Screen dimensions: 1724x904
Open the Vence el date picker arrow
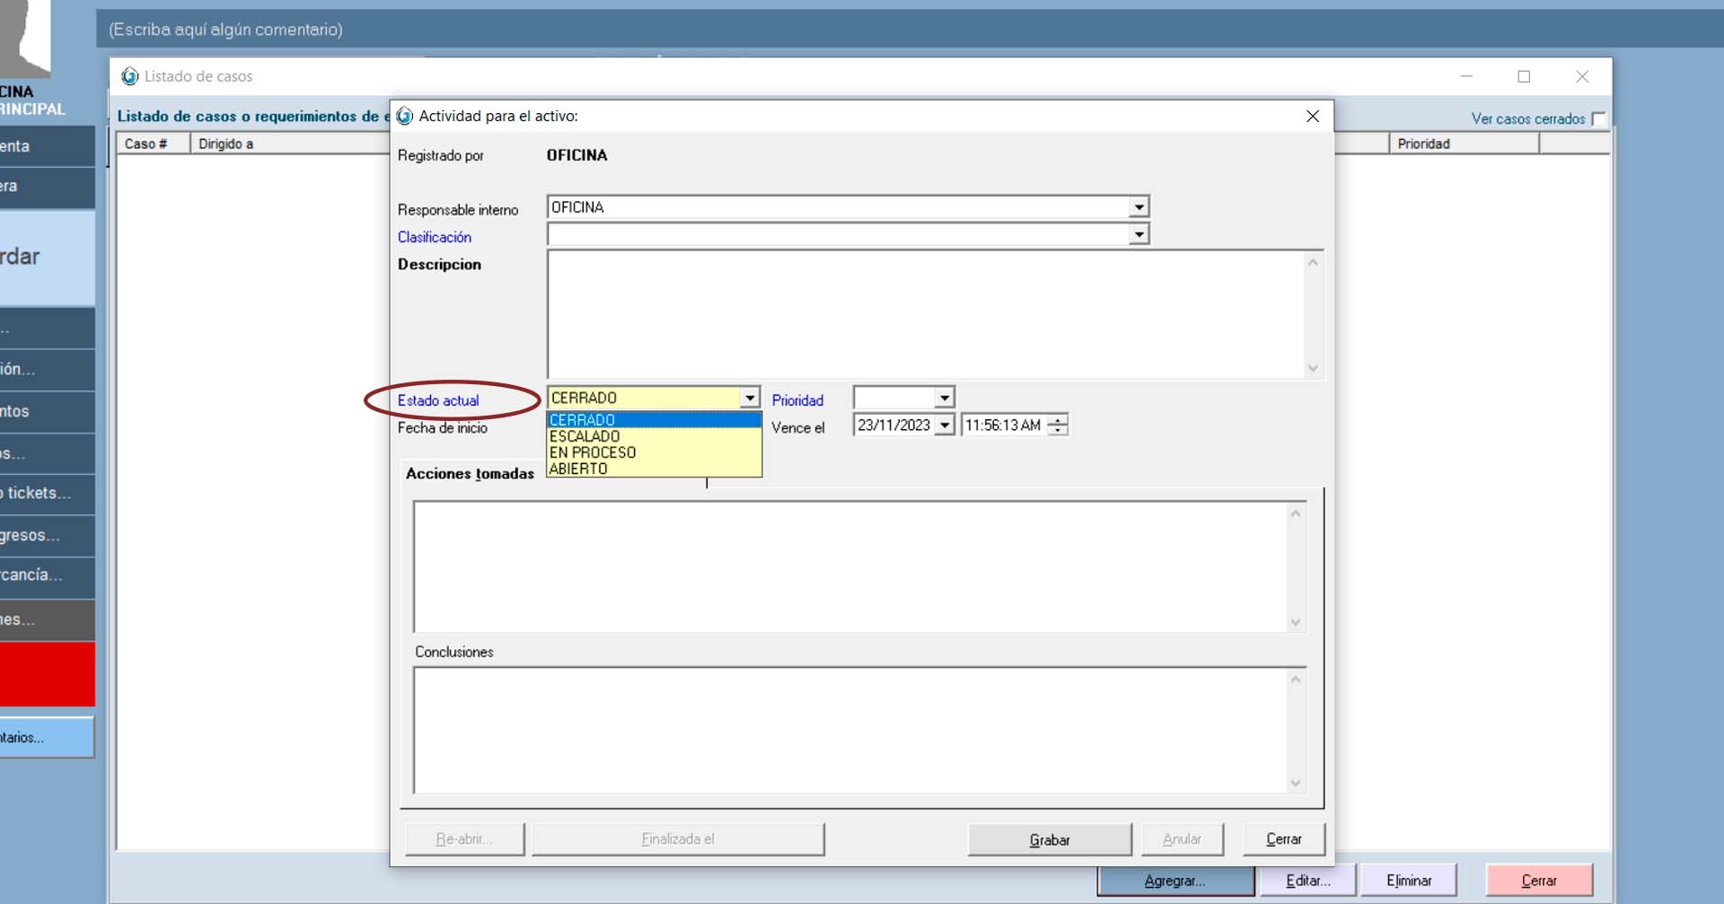point(945,426)
